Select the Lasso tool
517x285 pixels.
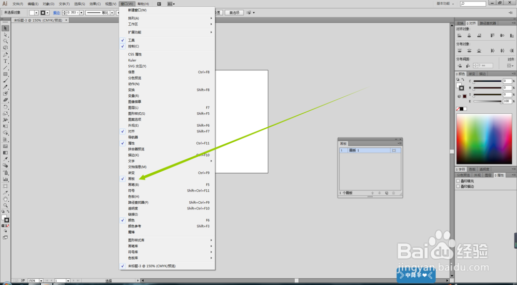5,48
